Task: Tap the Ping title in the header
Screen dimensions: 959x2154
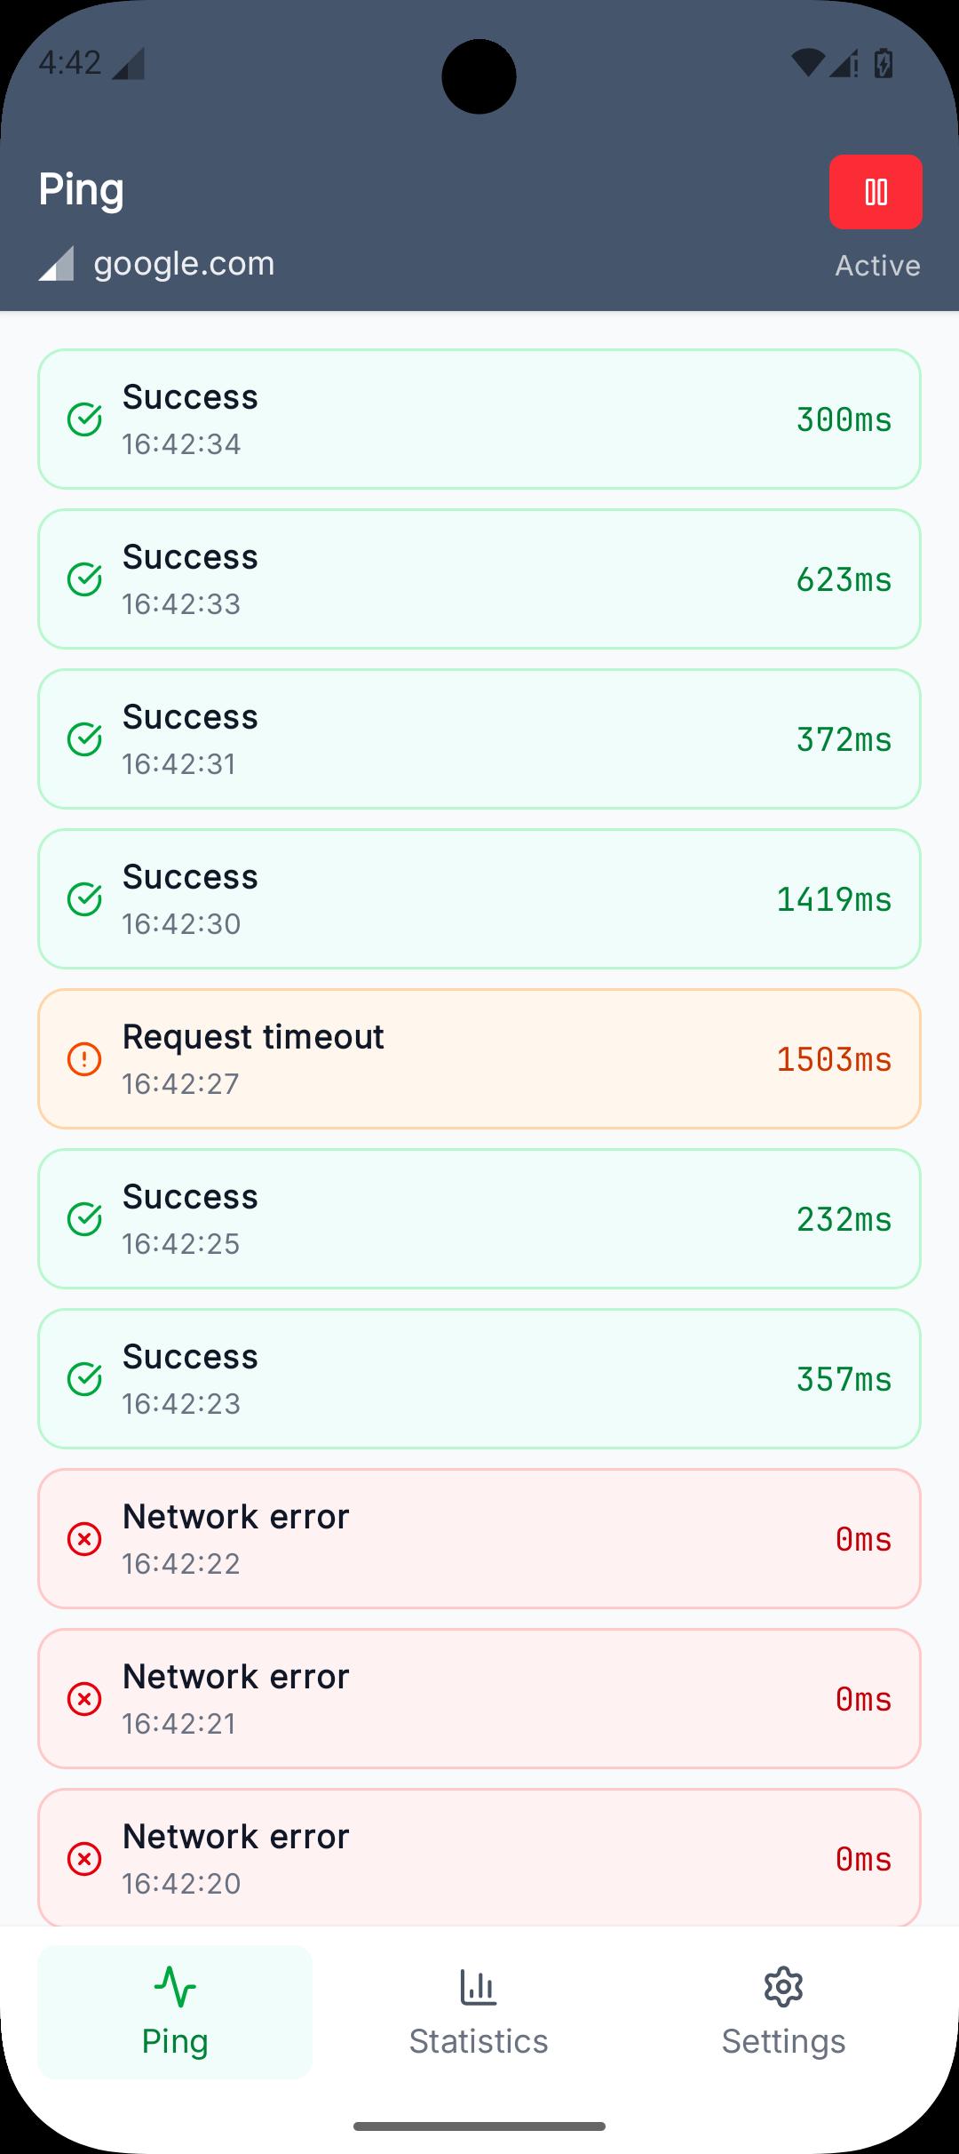Action: click(x=82, y=190)
